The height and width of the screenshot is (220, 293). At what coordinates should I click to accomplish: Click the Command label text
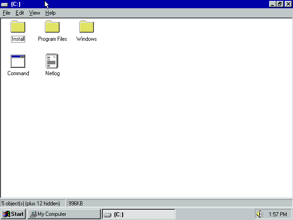(18, 73)
